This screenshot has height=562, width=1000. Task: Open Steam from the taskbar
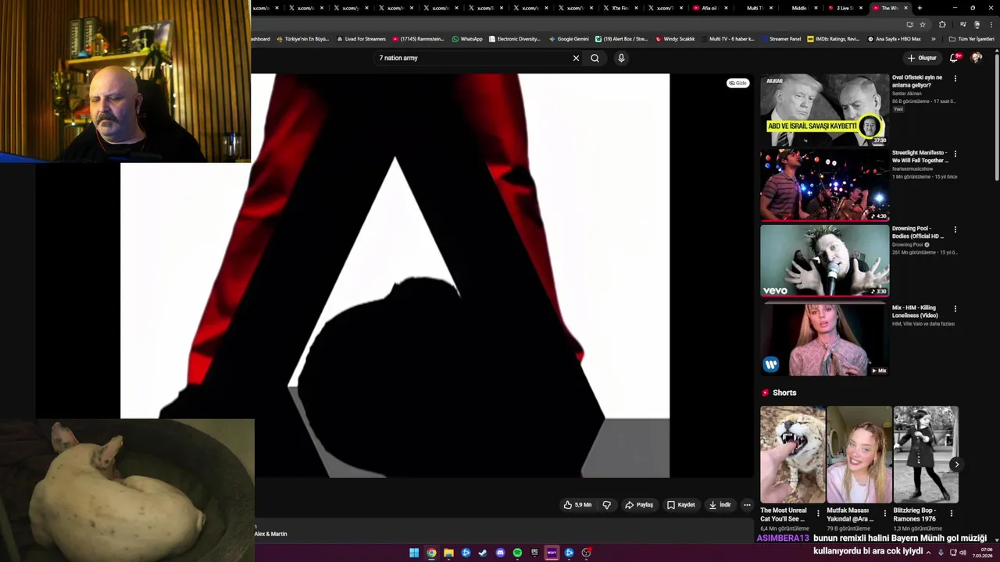click(483, 553)
